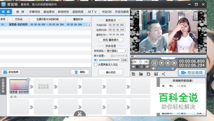Click the speaker icon beside the 原片音量 slider
214x121 pixels.
[x=96, y=60]
